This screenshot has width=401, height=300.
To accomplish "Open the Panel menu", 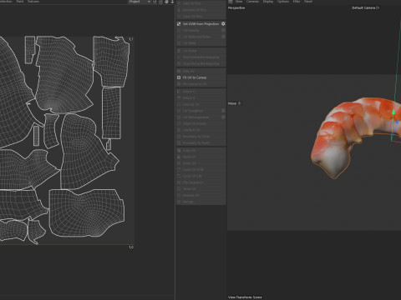I will click(308, 2).
